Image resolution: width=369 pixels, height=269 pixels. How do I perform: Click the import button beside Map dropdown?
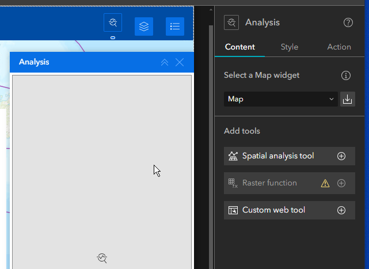(347, 99)
